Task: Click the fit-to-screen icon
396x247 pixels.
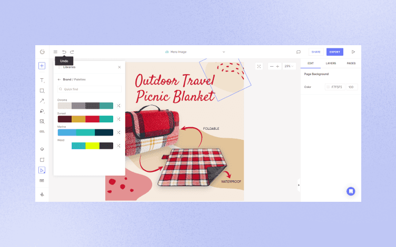Action: point(259,66)
